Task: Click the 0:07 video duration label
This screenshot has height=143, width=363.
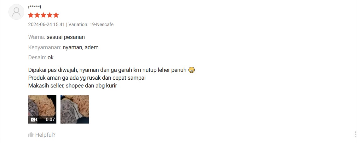Action: point(50,119)
